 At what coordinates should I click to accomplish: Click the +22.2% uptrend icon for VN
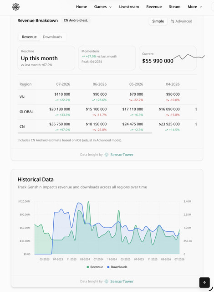point(57,100)
